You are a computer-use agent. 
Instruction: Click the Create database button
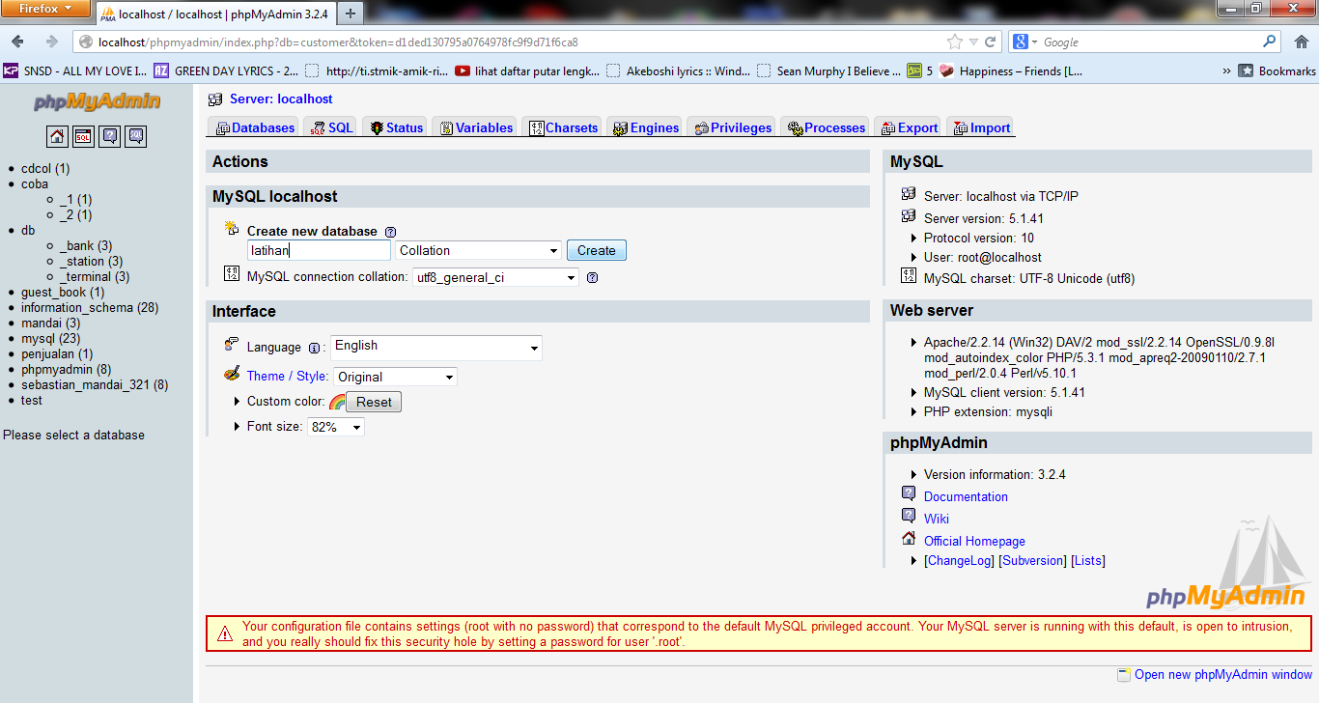(x=597, y=250)
